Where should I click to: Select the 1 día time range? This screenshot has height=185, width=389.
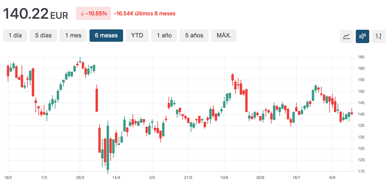[15, 36]
